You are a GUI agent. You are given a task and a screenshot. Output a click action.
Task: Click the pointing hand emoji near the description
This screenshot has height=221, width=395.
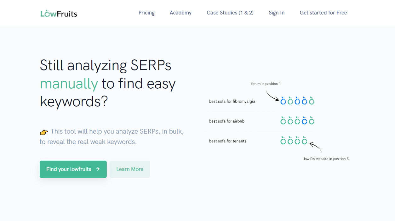coord(43,132)
